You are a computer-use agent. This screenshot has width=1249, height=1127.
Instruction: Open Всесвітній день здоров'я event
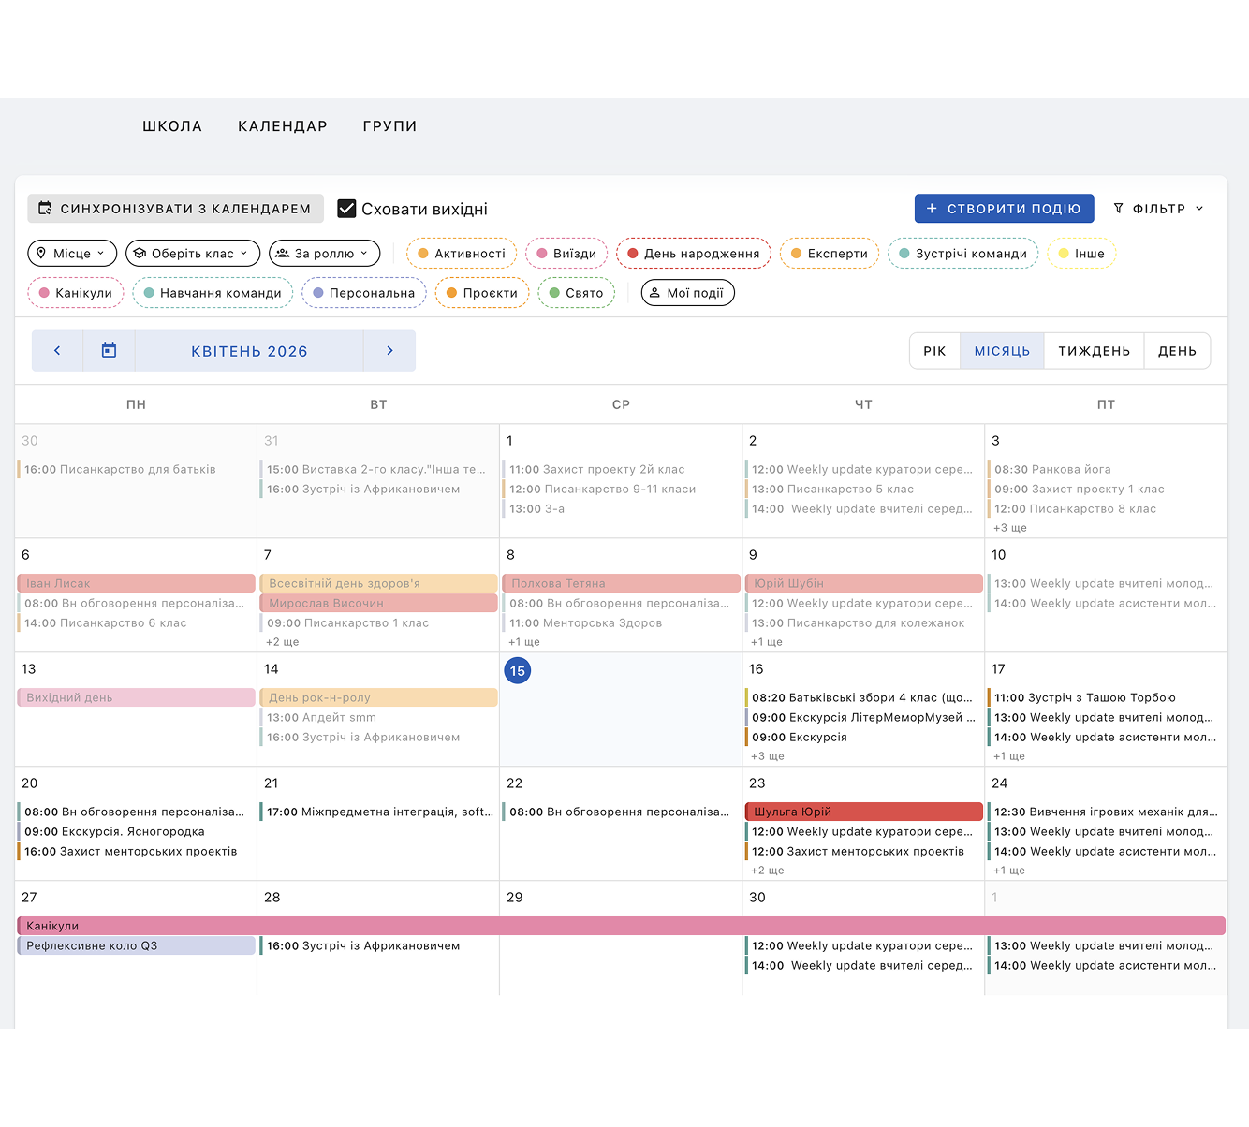click(x=378, y=583)
